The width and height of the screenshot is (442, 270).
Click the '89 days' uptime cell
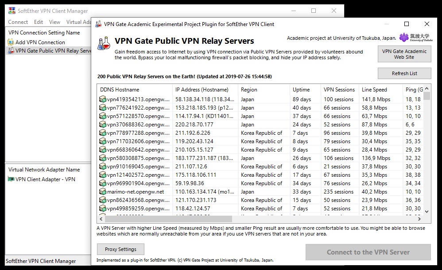pyautogui.click(x=302, y=99)
